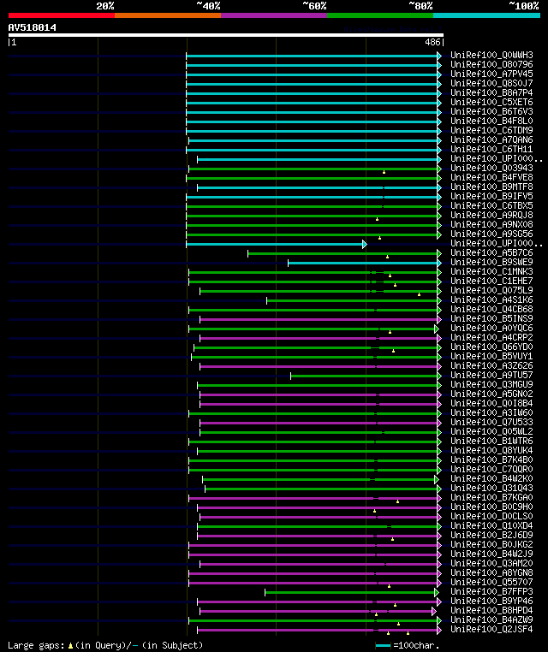
Task: Select the UniRef100_A7QAN6 label
Action: [x=491, y=140]
